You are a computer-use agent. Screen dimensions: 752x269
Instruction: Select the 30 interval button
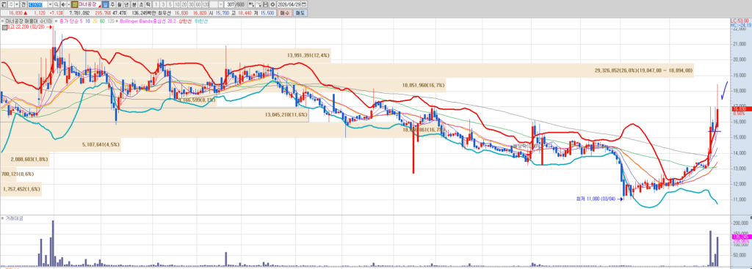(192, 4)
